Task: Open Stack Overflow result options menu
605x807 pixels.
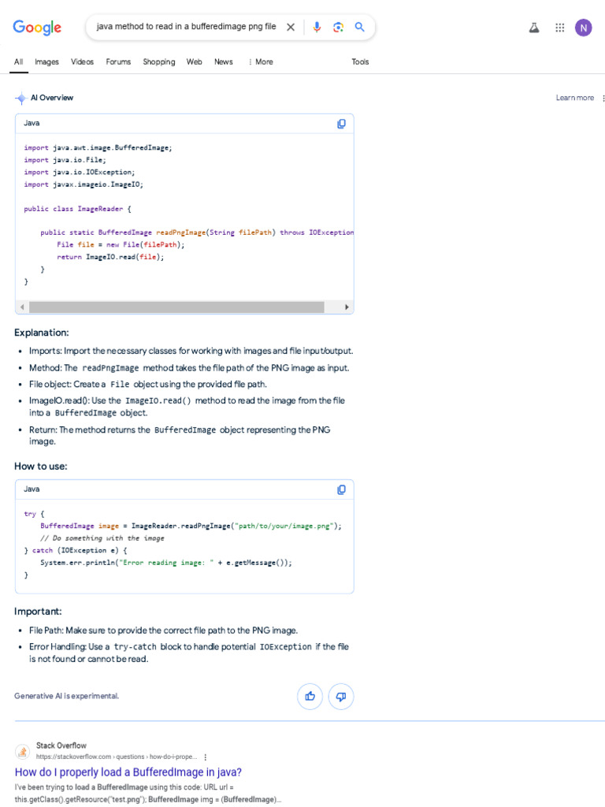Action: (206, 757)
